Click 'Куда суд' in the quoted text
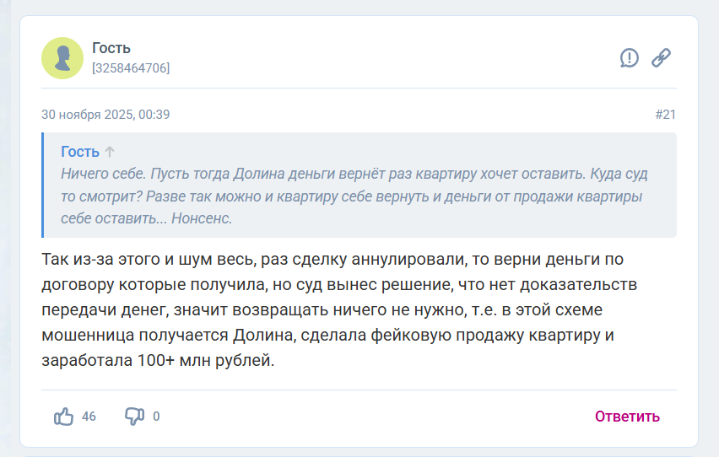719x457 pixels. click(x=628, y=175)
